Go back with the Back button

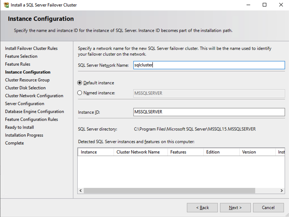202,208
